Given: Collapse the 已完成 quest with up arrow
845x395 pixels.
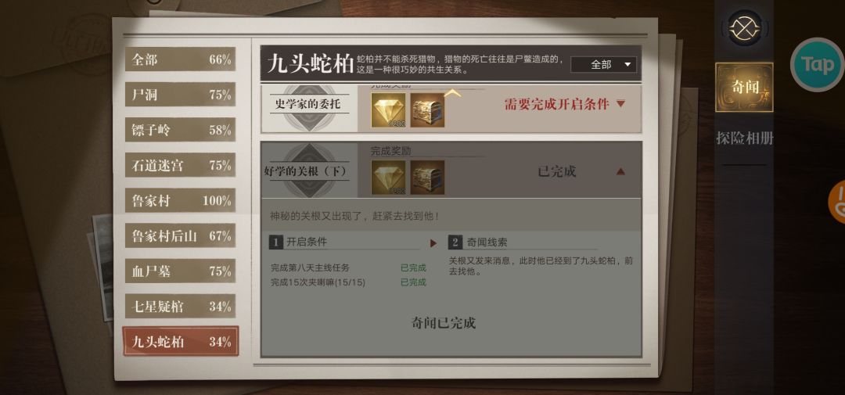Looking at the screenshot, I should [x=620, y=171].
